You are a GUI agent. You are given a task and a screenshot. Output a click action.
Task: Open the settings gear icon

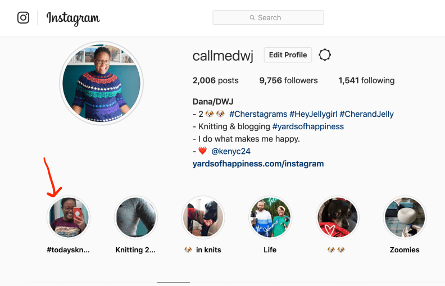(325, 55)
